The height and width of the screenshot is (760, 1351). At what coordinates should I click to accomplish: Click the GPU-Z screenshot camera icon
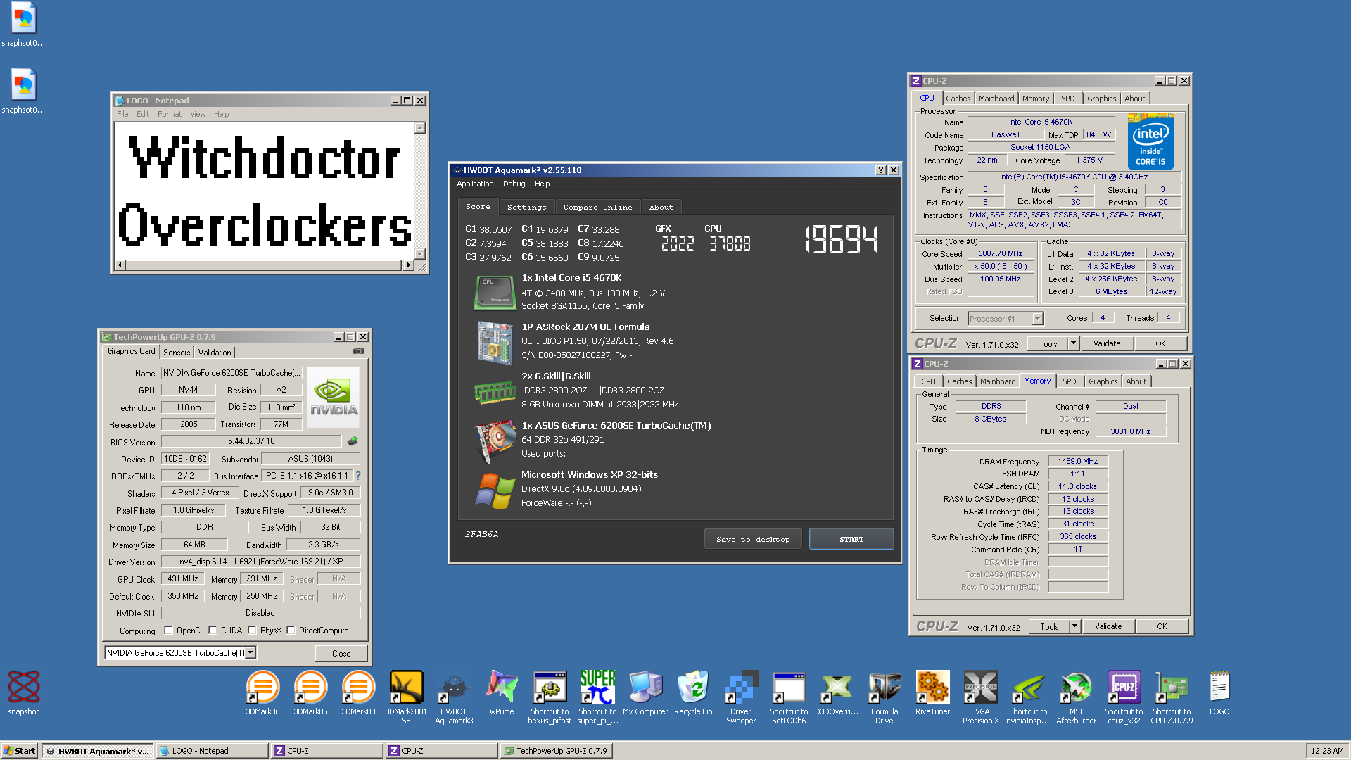point(359,350)
